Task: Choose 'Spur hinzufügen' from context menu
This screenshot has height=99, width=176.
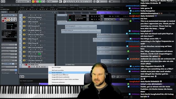Action: [56, 67]
